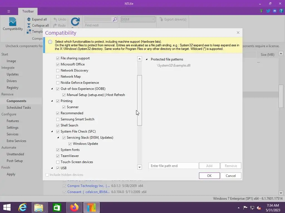285x213 pixels.
Task: Click the search magnifier icon
Action: pyautogui.click(x=115, y=19)
